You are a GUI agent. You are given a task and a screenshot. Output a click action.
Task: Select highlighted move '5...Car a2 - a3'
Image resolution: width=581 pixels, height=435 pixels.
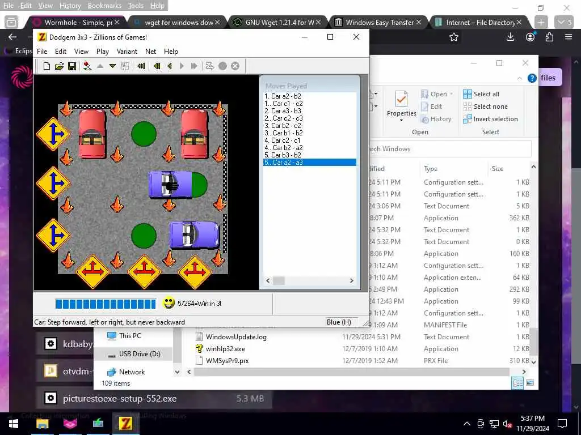click(309, 163)
